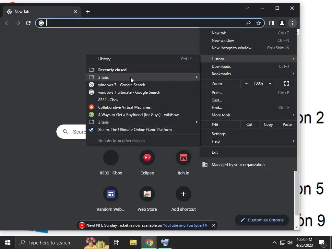Open the tab search chevron in title bar
This screenshot has width=332, height=249.
[x=247, y=8]
